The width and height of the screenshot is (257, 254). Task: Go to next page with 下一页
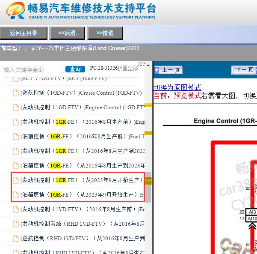tap(244, 70)
